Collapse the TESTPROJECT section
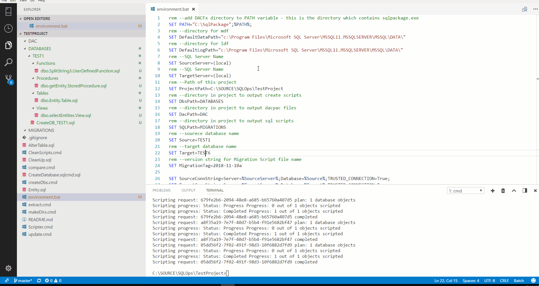This screenshot has height=286, width=539. 81,34
